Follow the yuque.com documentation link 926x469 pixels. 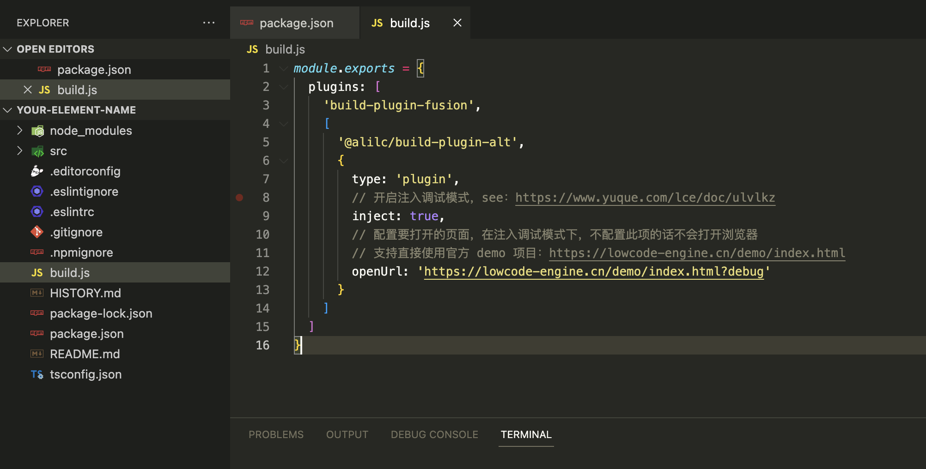tap(645, 198)
